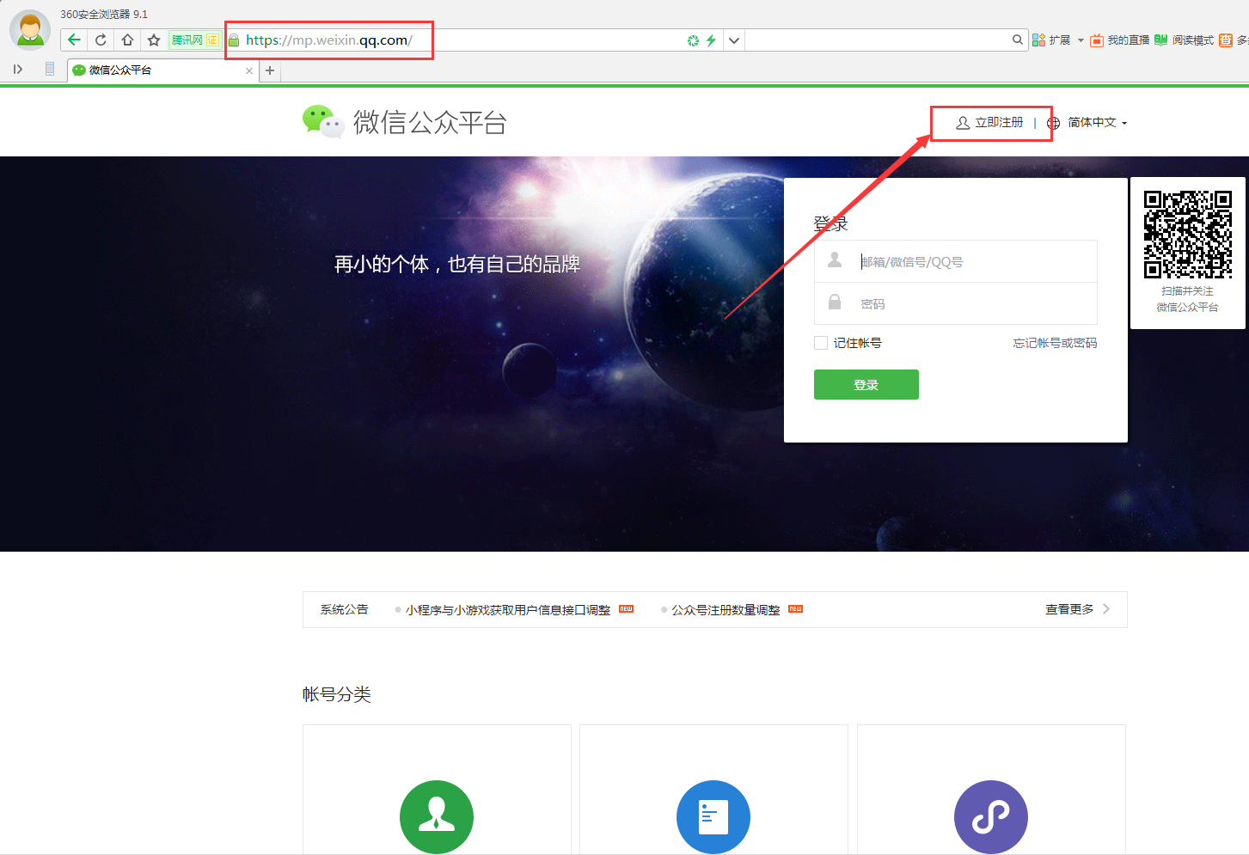Expand the address bar history dropdown arrow
Image resolution: width=1249 pixels, height=855 pixels.
click(733, 40)
